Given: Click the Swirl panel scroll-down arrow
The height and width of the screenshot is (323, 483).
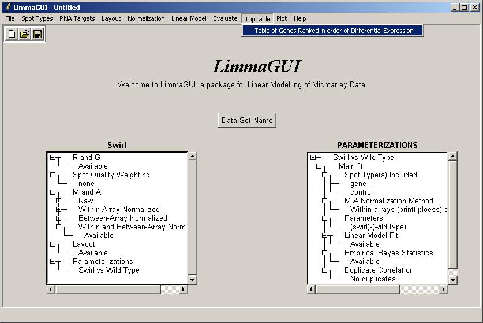Looking at the screenshot, I should pyautogui.click(x=192, y=280).
